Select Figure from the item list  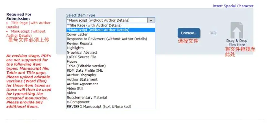pos(111,61)
